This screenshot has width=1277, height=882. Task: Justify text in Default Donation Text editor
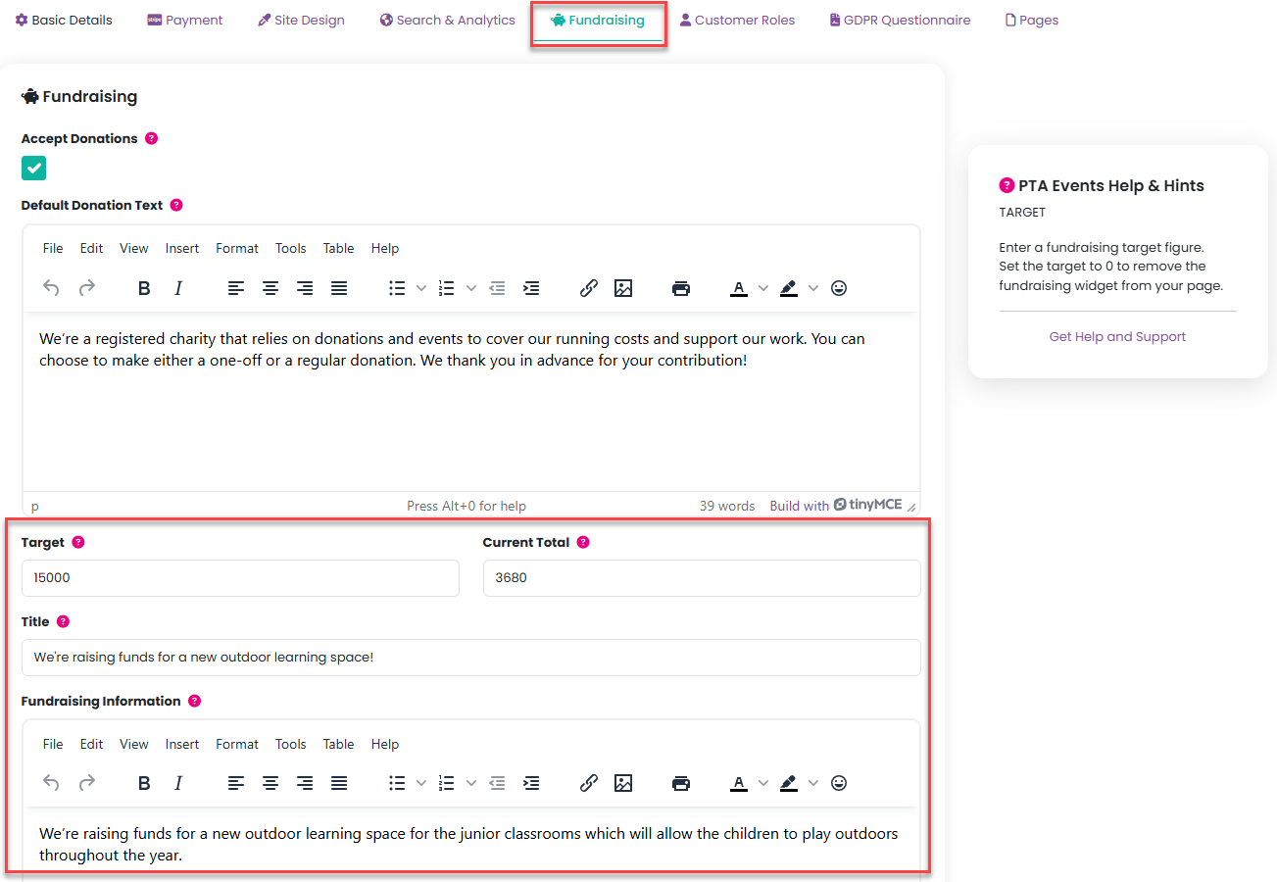point(339,288)
